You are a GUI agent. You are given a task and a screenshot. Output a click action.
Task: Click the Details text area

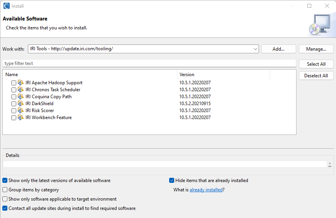(165, 164)
